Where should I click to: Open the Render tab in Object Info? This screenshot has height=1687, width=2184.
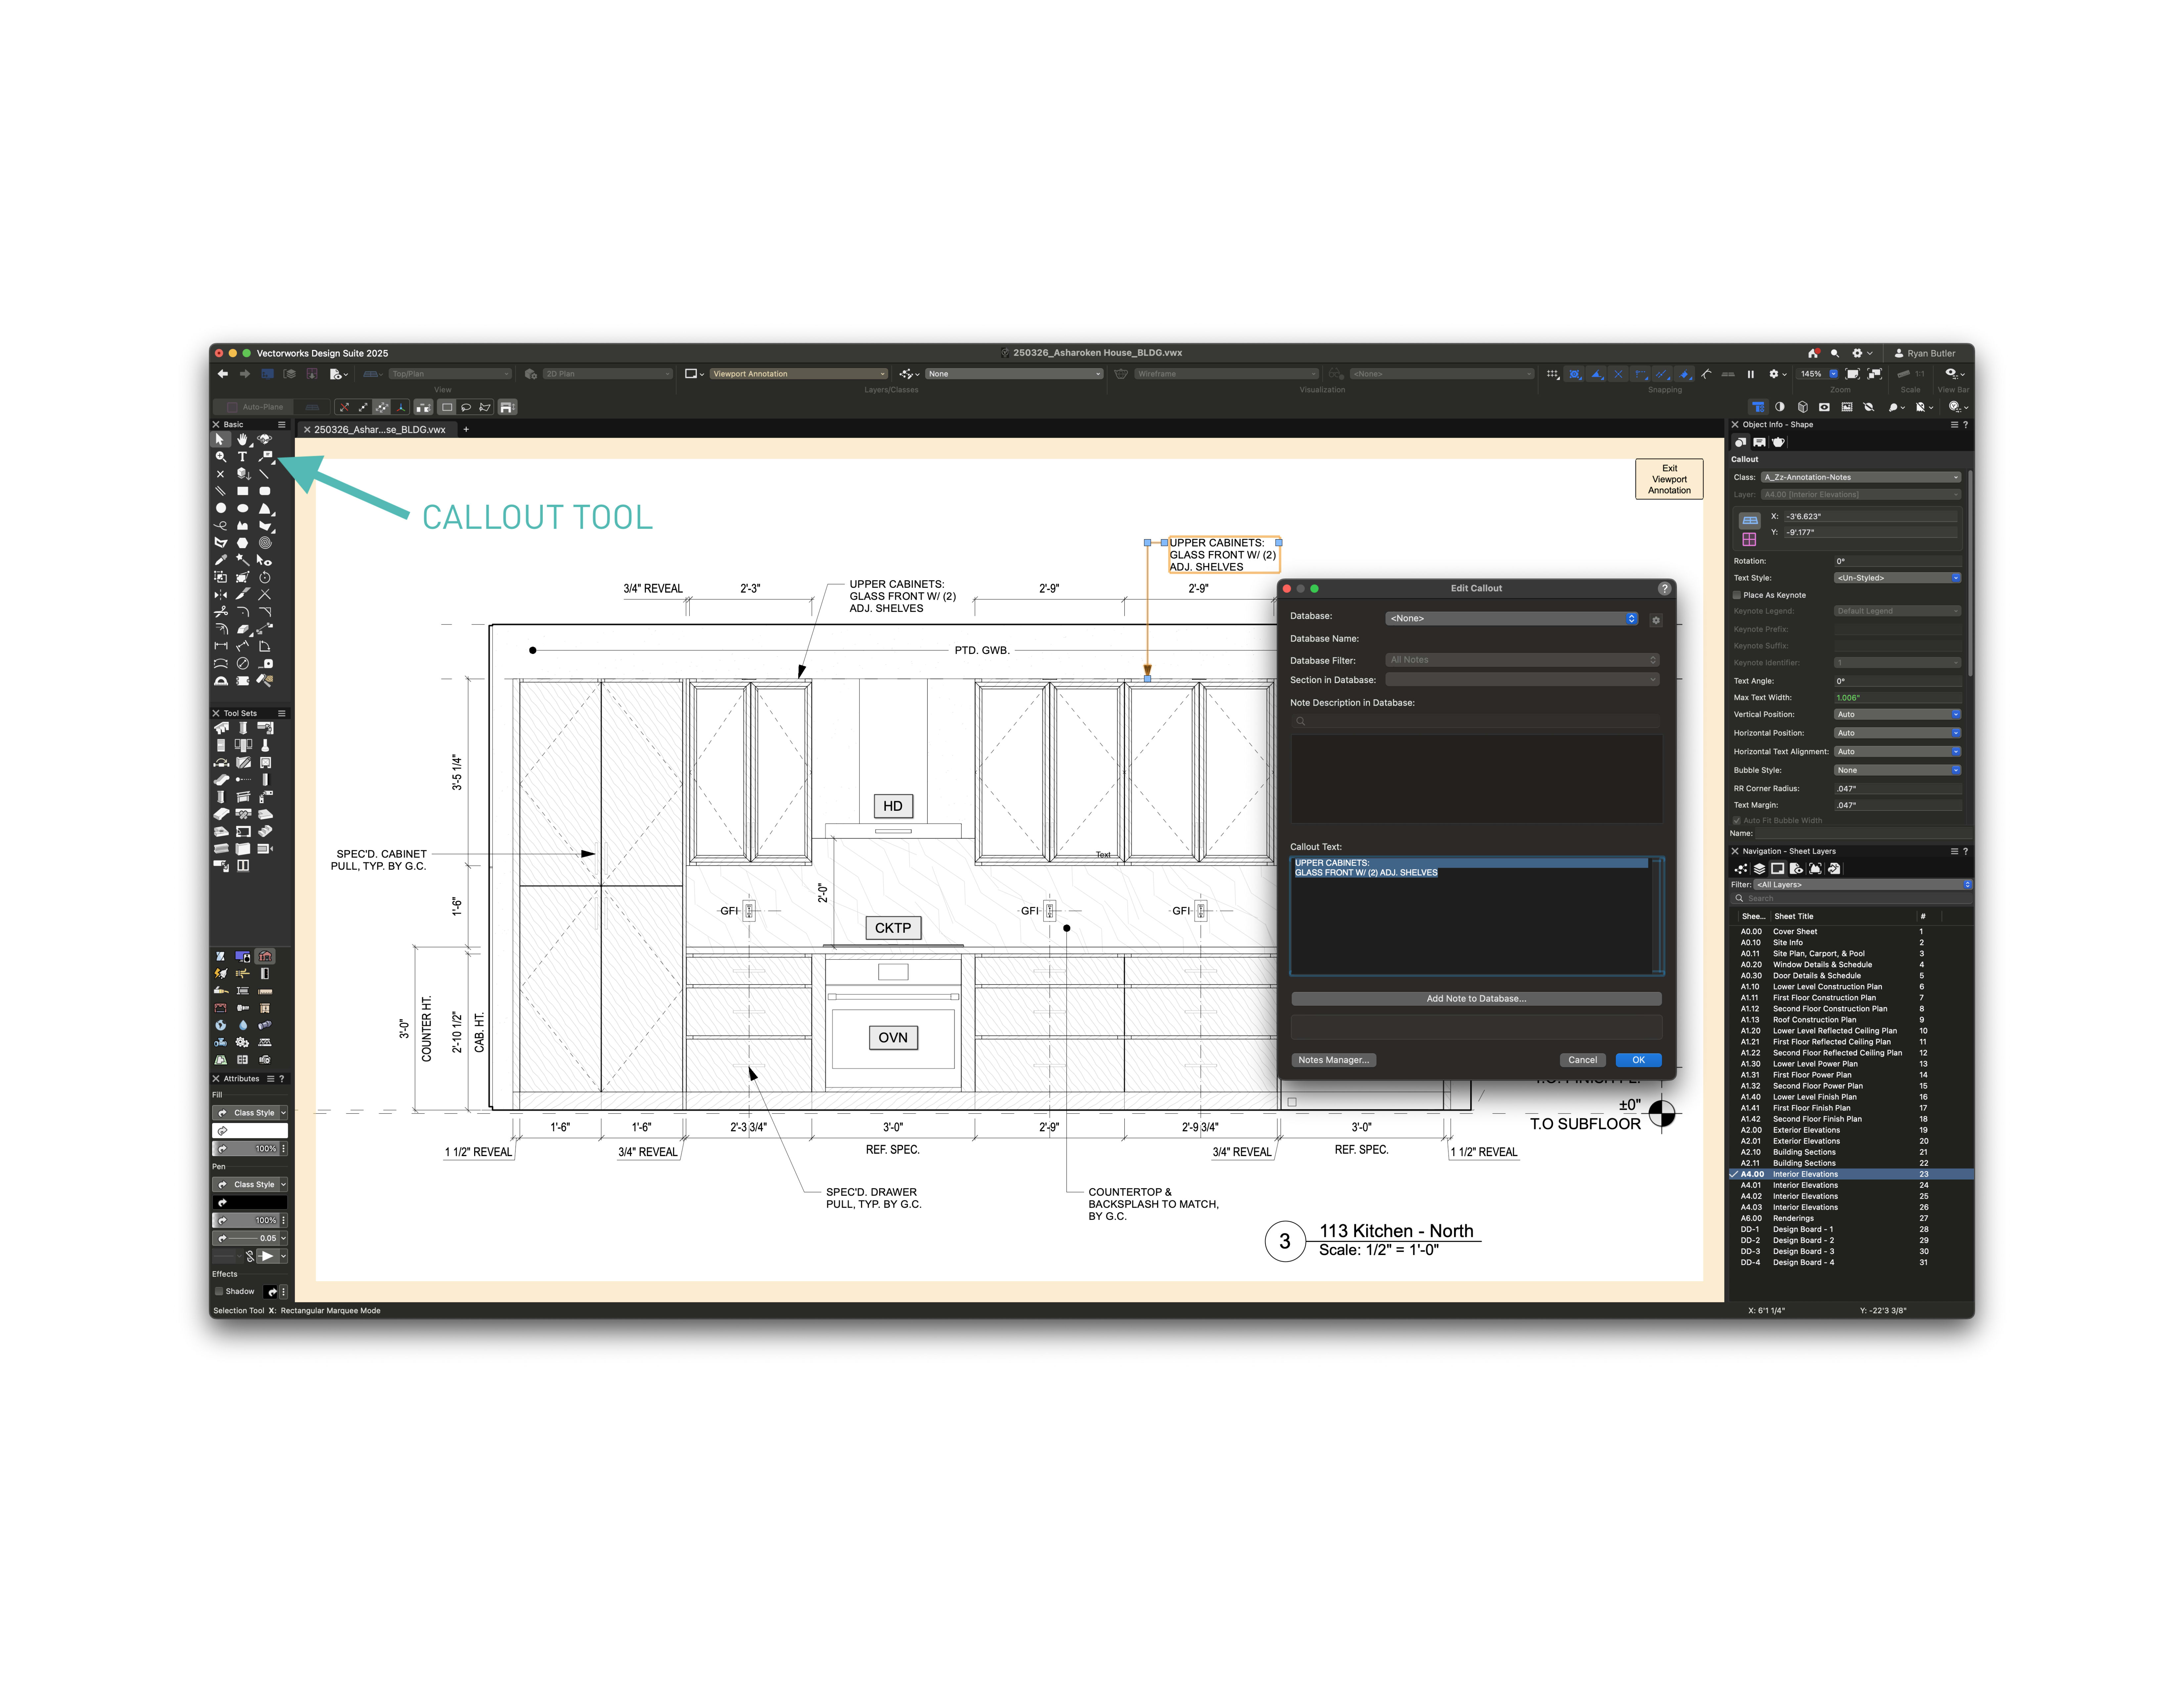tap(1778, 442)
